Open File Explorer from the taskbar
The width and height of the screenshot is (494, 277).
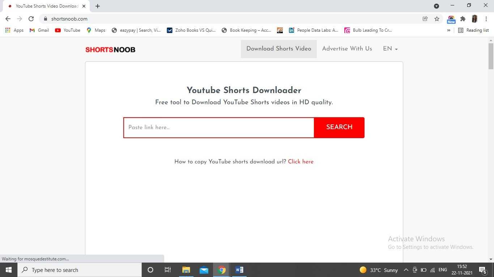[186, 270]
